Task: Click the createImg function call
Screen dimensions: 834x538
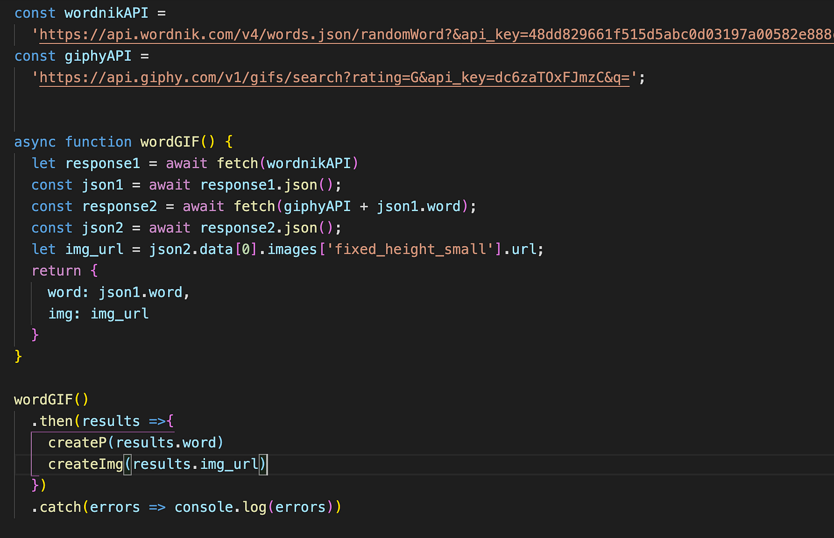Action: (x=86, y=464)
